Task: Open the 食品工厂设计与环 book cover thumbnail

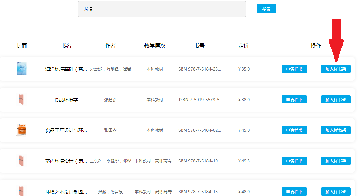Action: point(21,130)
